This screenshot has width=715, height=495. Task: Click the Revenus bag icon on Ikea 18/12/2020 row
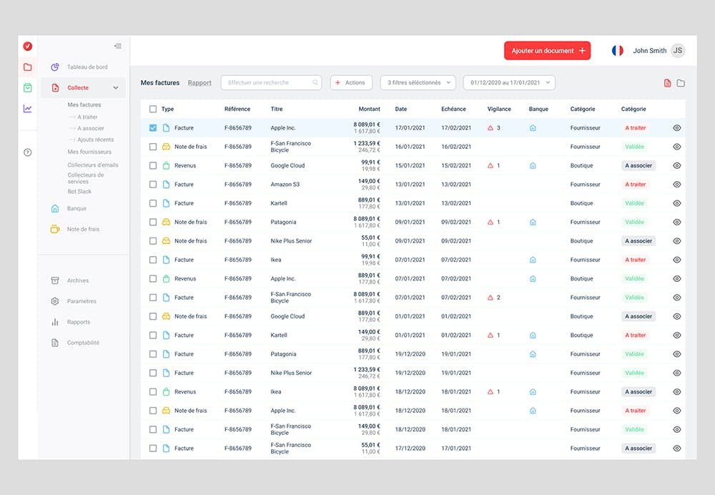point(167,392)
